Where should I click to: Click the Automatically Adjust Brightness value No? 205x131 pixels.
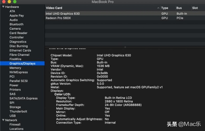click(x=107, y=119)
